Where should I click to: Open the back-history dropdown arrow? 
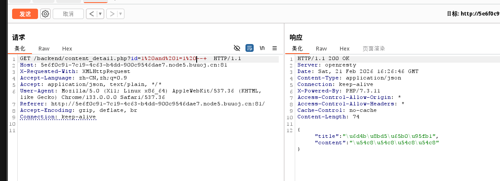100,14
